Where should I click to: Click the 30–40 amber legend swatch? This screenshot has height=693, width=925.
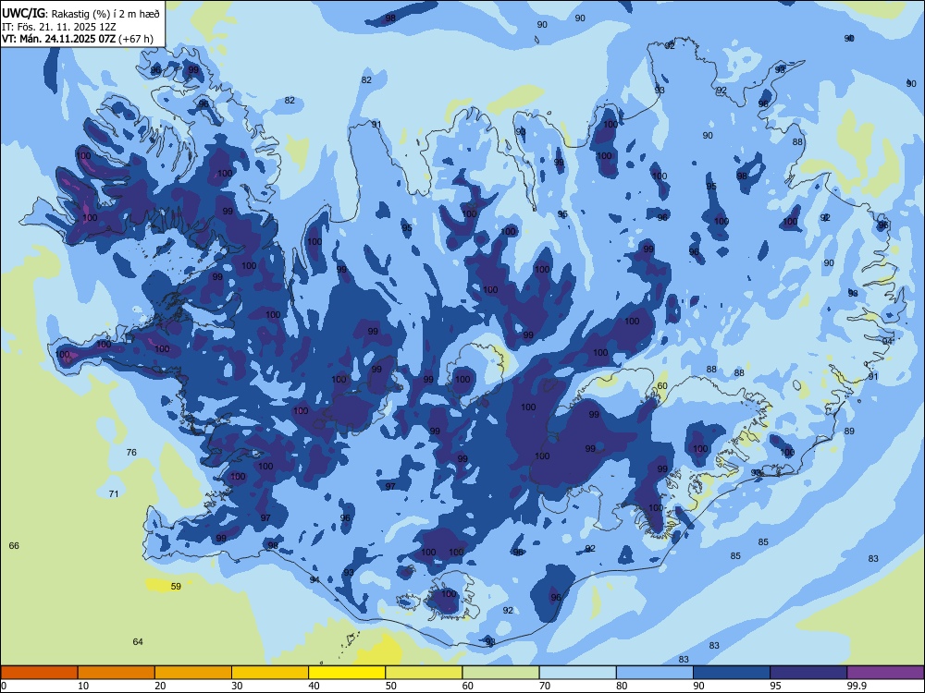(270, 673)
